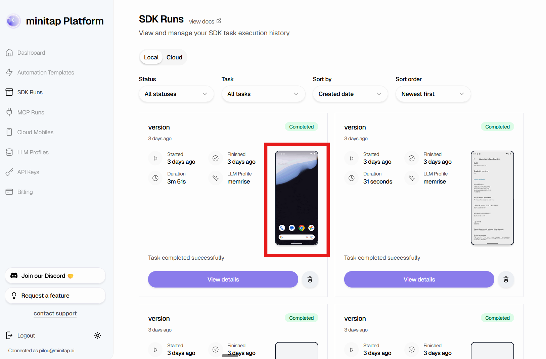Expand the All tasks filter
The image size is (546, 359).
[x=263, y=94]
